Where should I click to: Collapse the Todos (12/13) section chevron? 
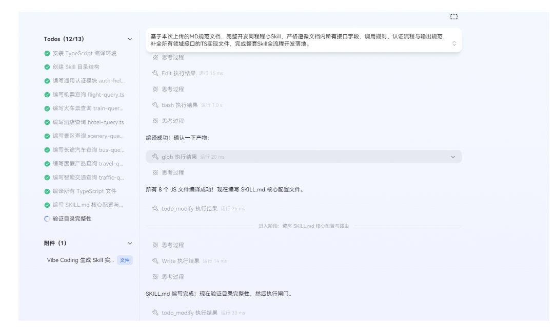pyautogui.click(x=130, y=39)
